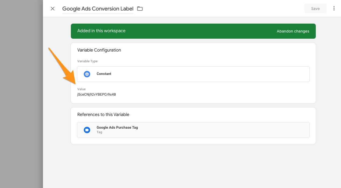The height and width of the screenshot is (188, 341).
Task: Click the blue tag icon for Purchase Tag
Action: [87, 130]
